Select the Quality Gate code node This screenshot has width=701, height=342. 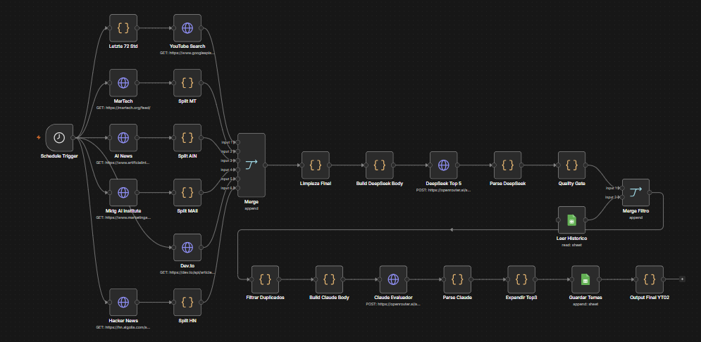point(571,165)
